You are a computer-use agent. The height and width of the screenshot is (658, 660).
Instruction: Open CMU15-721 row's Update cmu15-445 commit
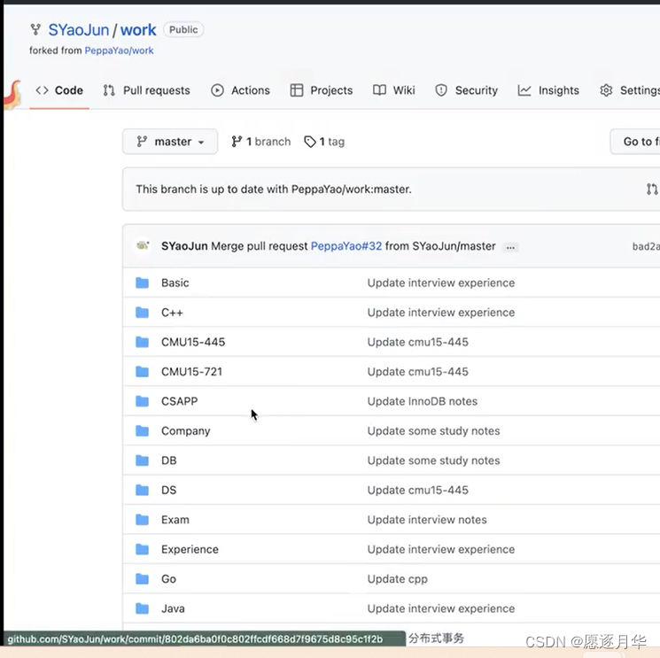tap(418, 372)
